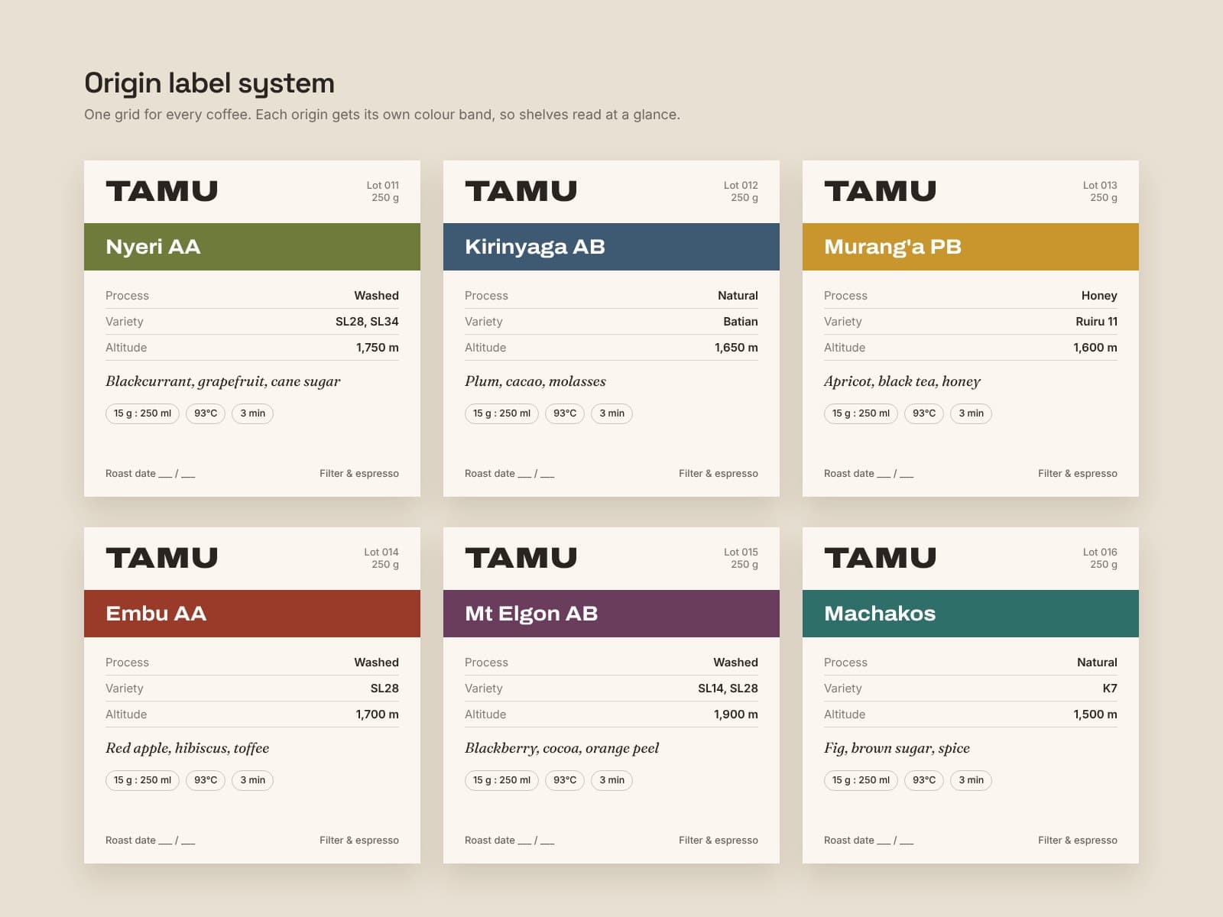Click the mustard Murang'a PB colour band
Image resolution: width=1223 pixels, height=917 pixels.
(x=971, y=247)
